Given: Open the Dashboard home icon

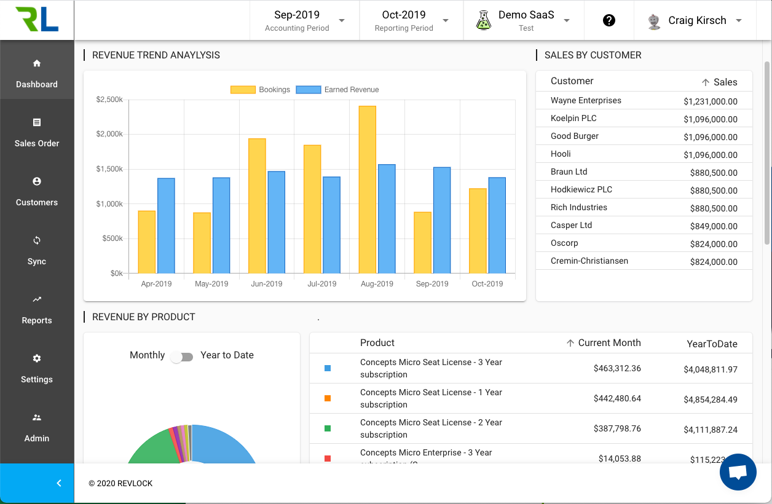Looking at the screenshot, I should (37, 63).
